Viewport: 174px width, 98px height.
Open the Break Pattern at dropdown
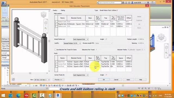81,39
